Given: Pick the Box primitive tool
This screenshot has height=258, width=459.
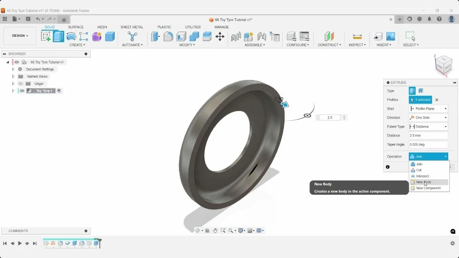Looking at the screenshot, I should click(x=110, y=36).
